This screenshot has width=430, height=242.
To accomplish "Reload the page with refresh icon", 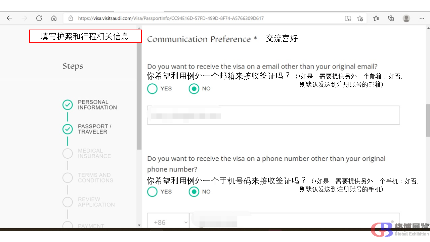I will click(39, 18).
